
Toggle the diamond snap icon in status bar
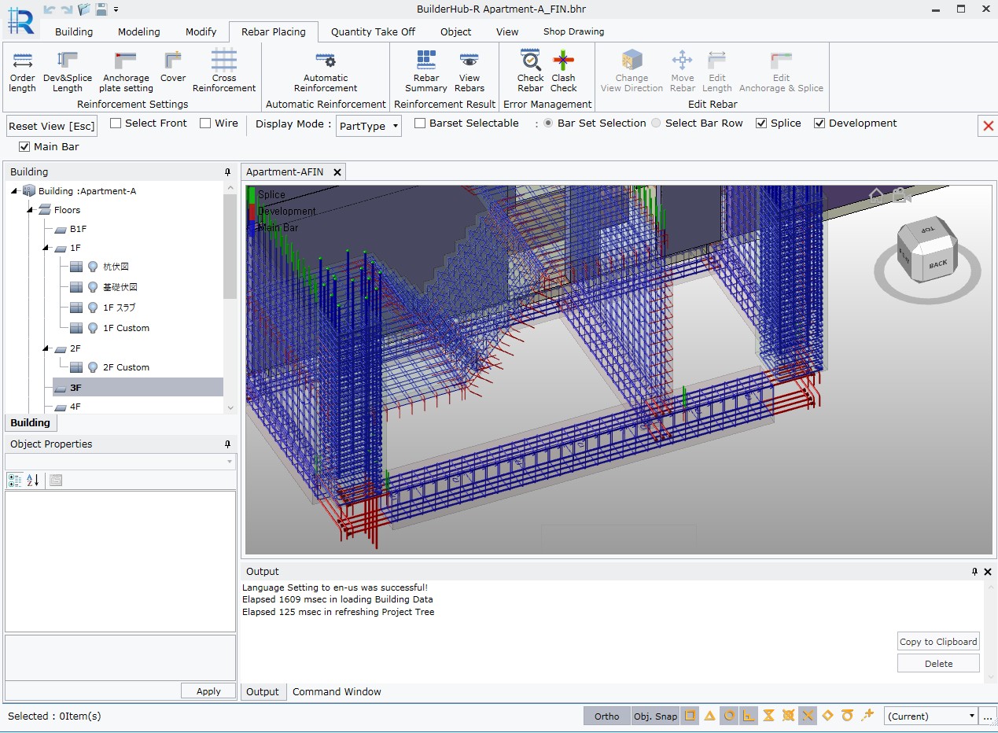(827, 716)
